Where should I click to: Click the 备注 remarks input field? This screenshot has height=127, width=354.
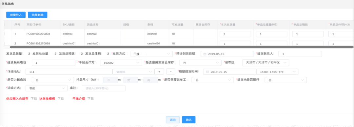tap(103, 88)
